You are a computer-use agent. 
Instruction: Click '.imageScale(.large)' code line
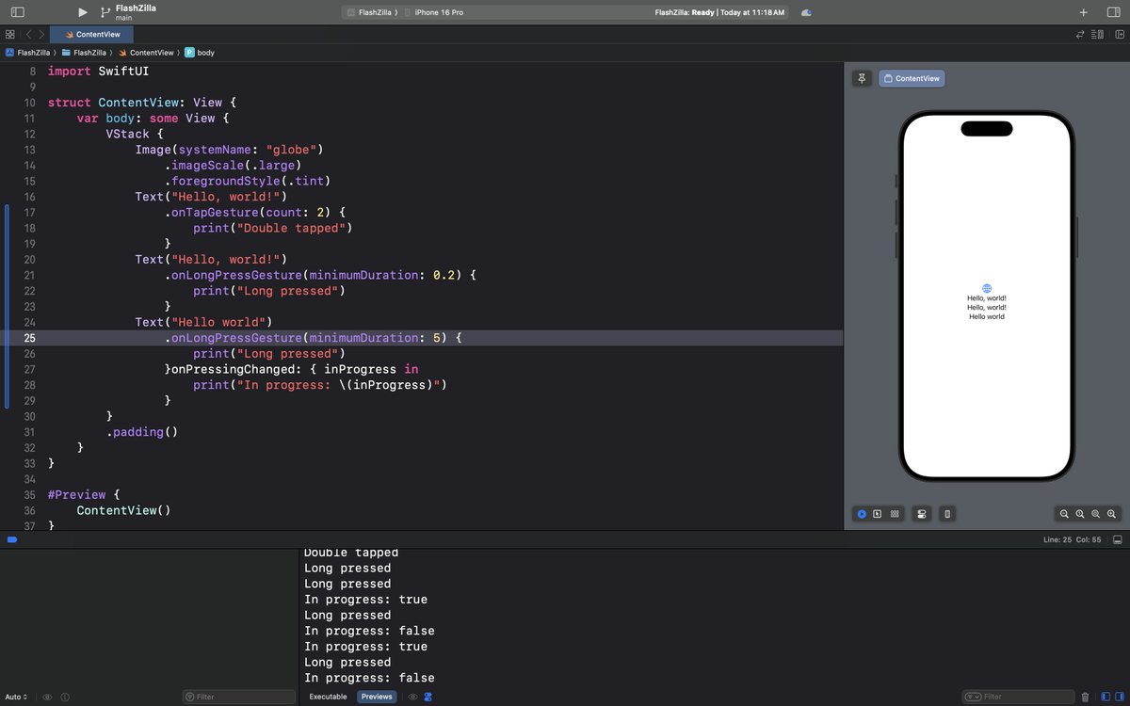[233, 166]
